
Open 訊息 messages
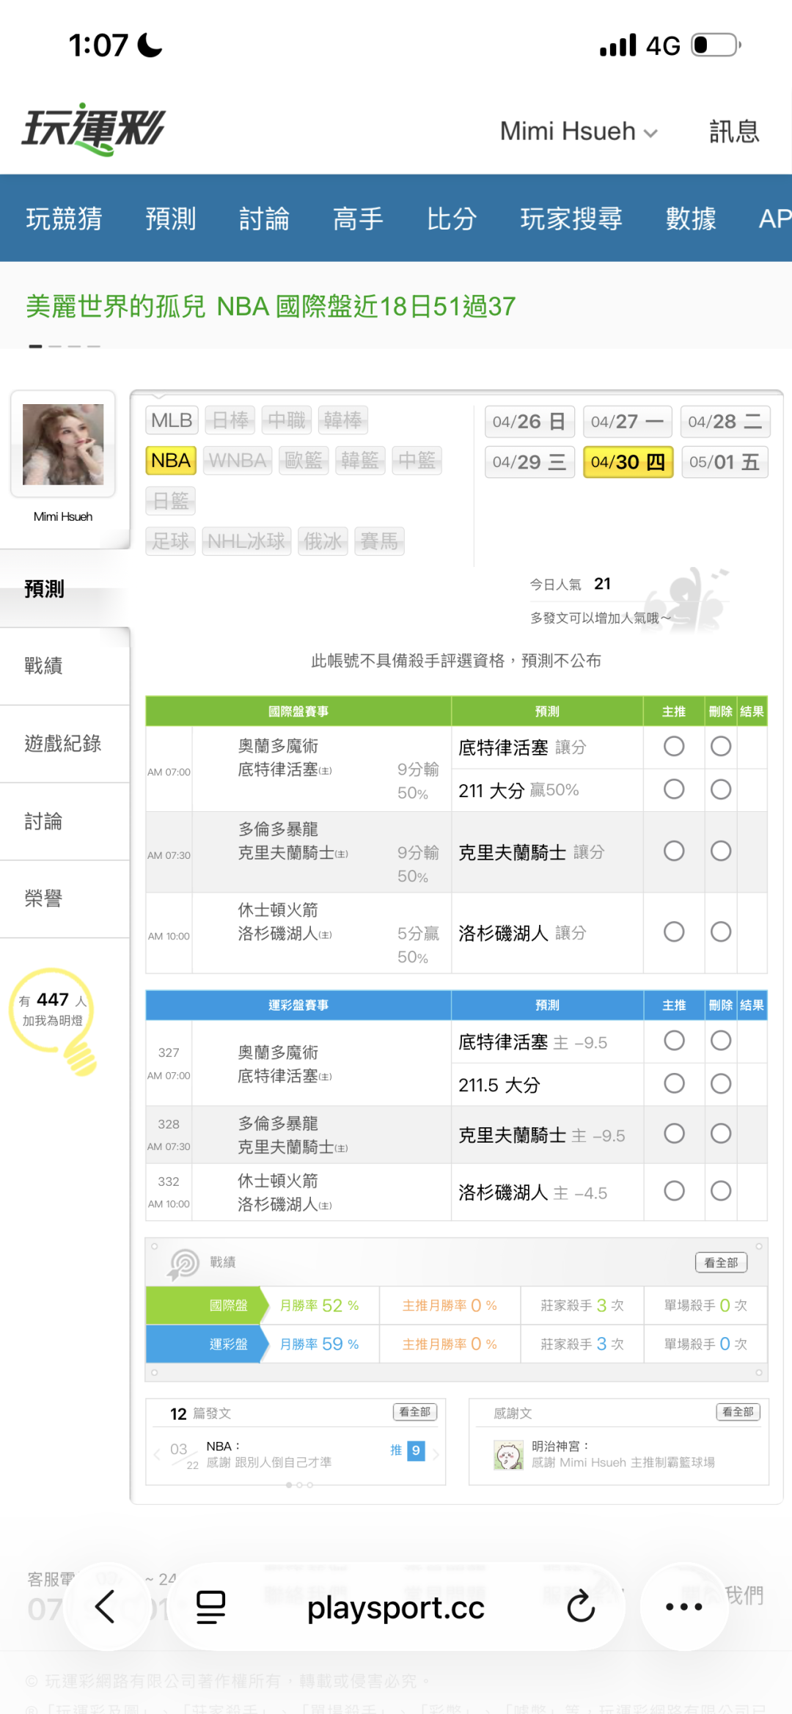coord(734,131)
